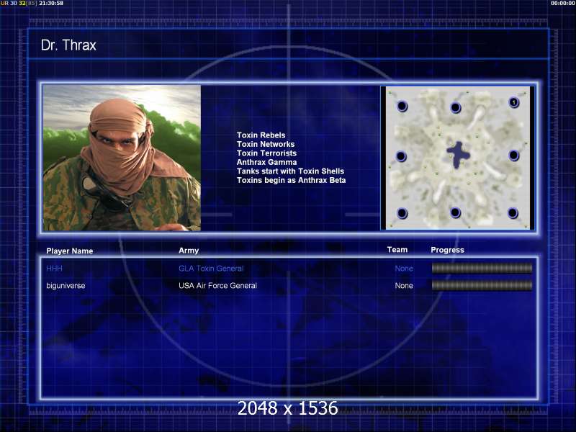
Task: Select player name HHH
Action: pos(55,269)
